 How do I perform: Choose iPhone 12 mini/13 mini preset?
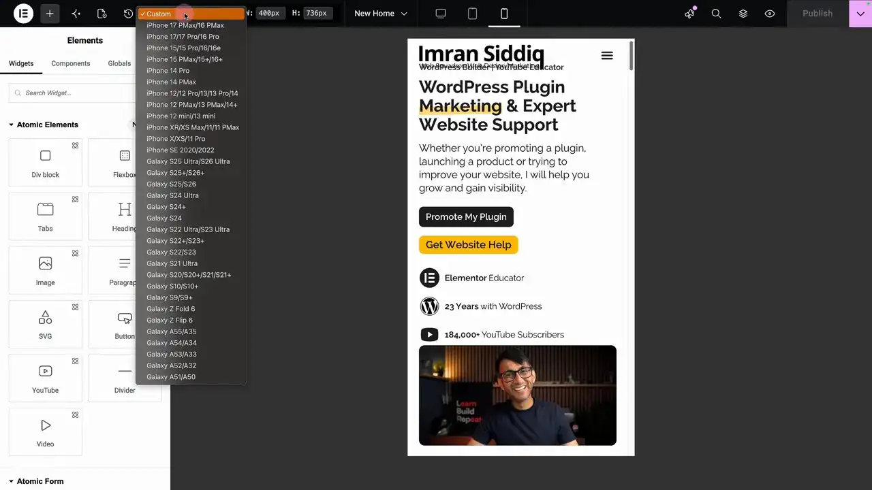[191, 116]
